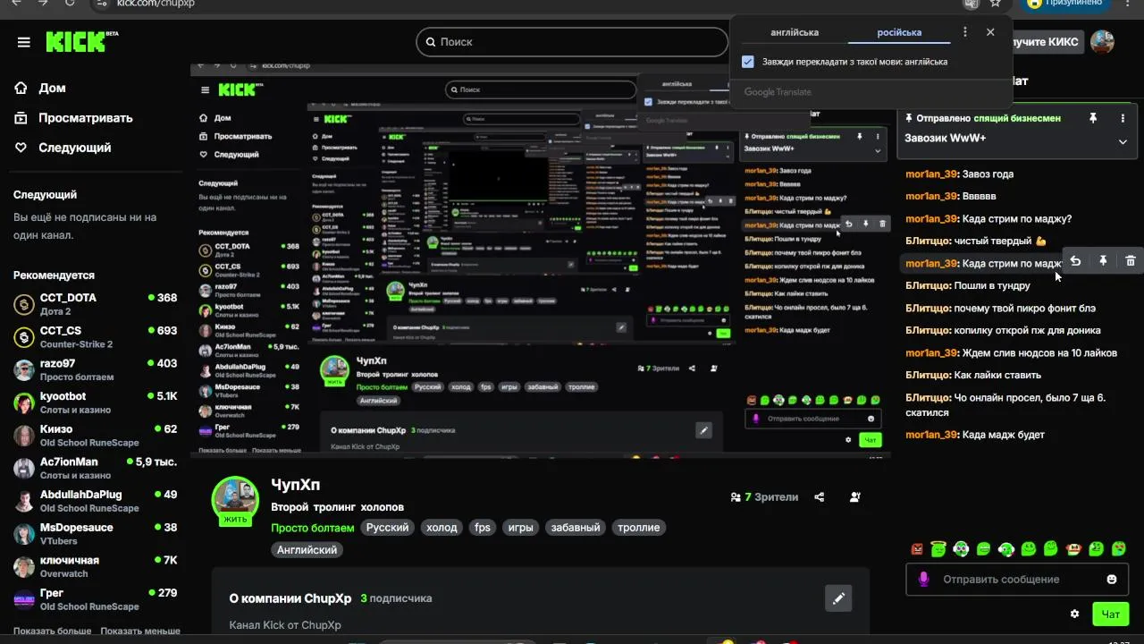Open pinned message three-dot options
Image resolution: width=1144 pixels, height=644 pixels.
pyautogui.click(x=1123, y=118)
